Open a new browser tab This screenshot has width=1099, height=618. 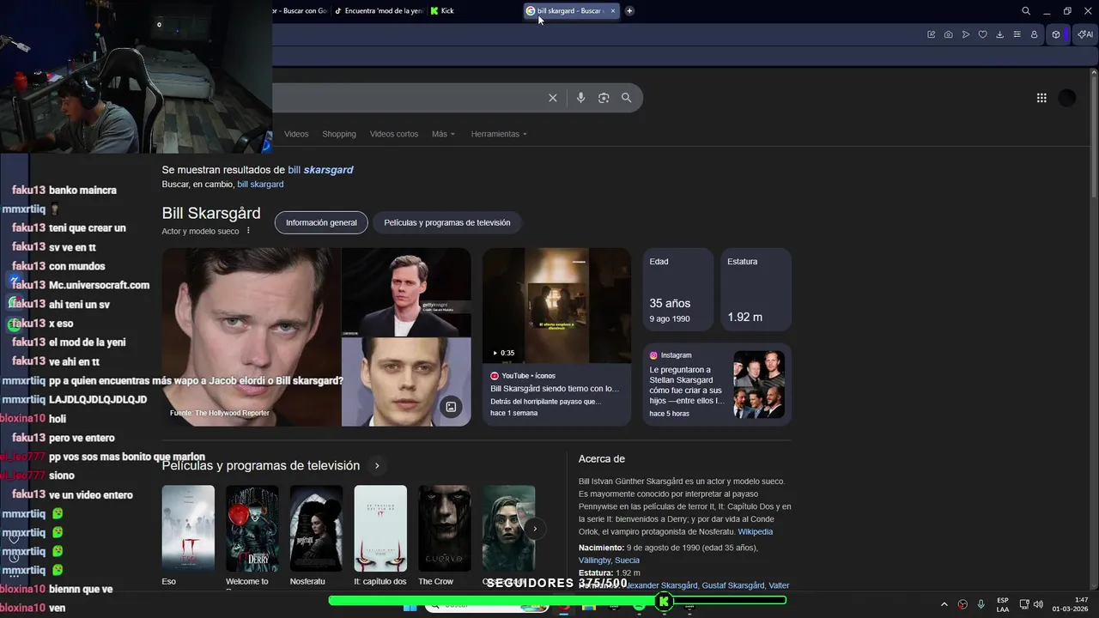click(x=629, y=11)
